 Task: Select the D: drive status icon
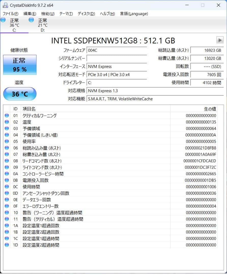coord(31,20)
